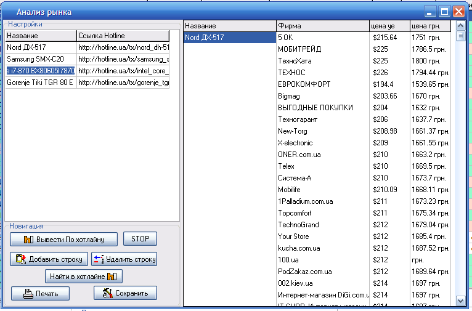This screenshot has height=311, width=472.
Task: Select the Gorenje Tiki TGR 80 E row
Action: (41, 83)
